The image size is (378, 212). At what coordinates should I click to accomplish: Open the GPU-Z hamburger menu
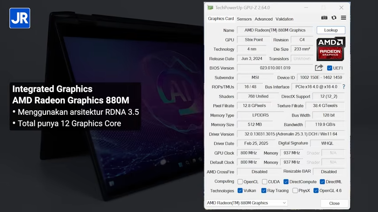coord(343,18)
